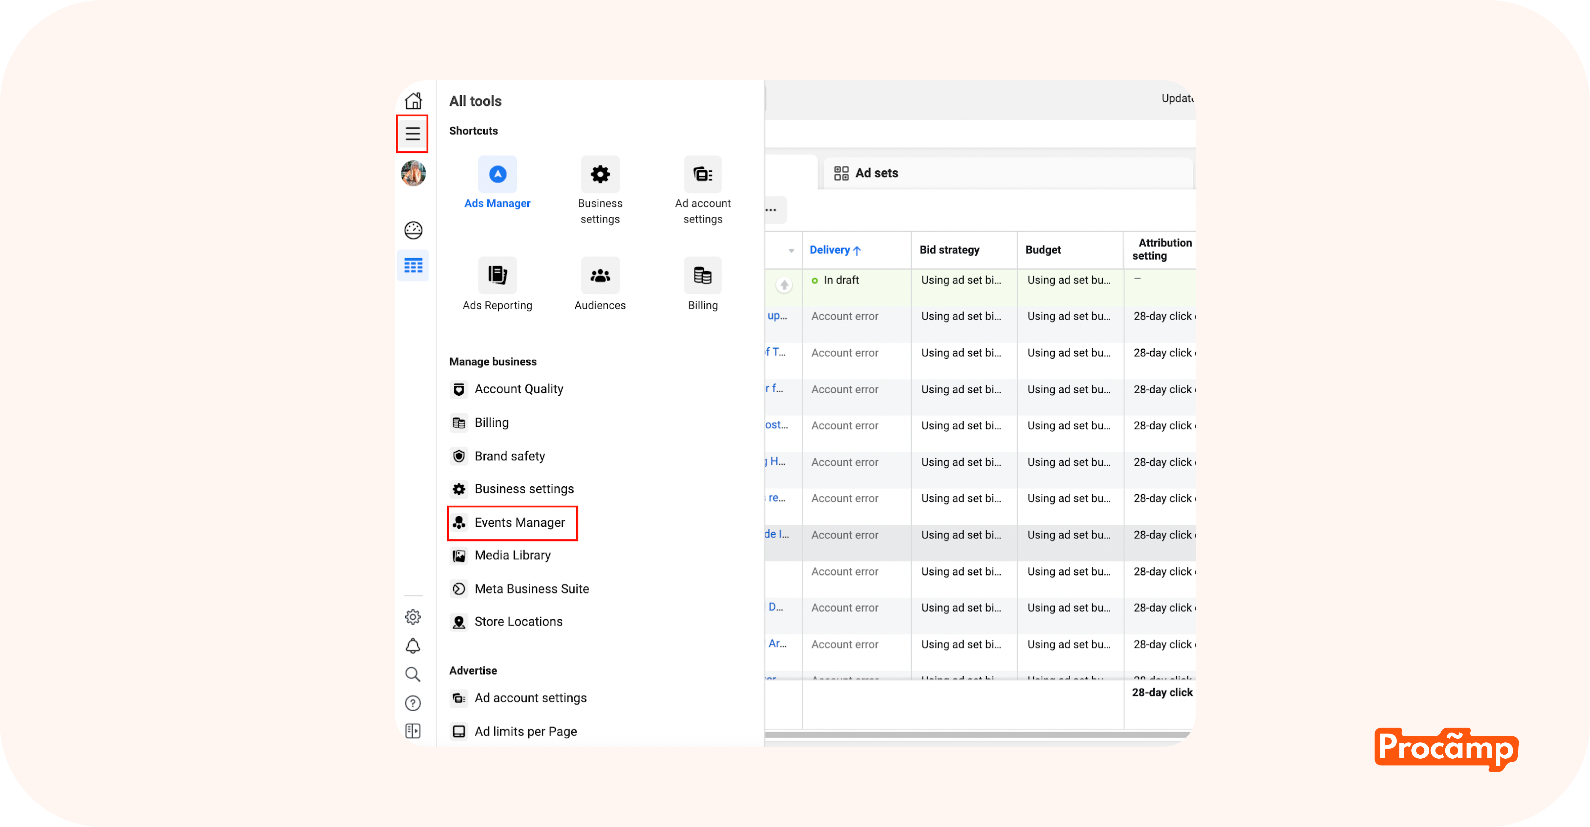The height and width of the screenshot is (827, 1590).
Task: Open the column dropdown arrow before Delivery
Action: [791, 250]
